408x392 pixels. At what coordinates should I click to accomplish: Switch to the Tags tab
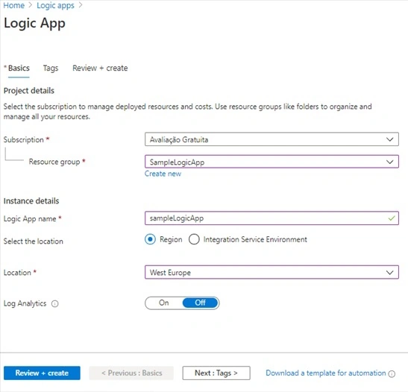51,68
